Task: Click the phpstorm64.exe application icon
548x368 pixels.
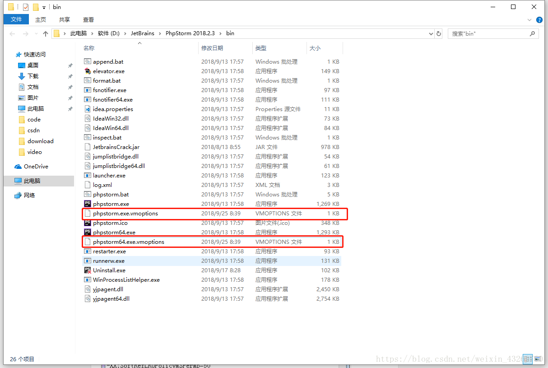Action: tap(88, 232)
